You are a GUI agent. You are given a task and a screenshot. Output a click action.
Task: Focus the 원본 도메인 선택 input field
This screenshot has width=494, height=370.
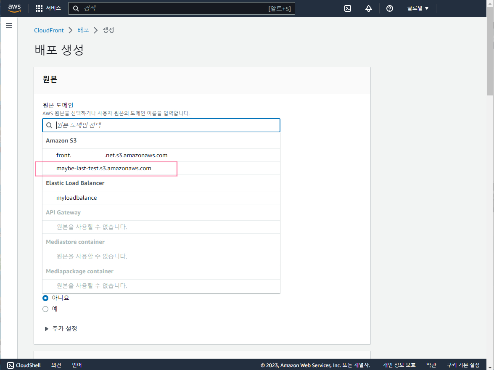tap(161, 125)
